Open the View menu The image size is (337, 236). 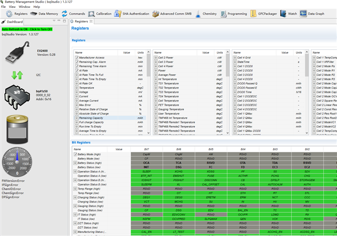12,7
